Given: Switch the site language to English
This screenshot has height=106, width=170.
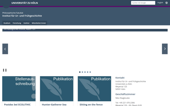Looking at the screenshot, I should pos(160,3).
